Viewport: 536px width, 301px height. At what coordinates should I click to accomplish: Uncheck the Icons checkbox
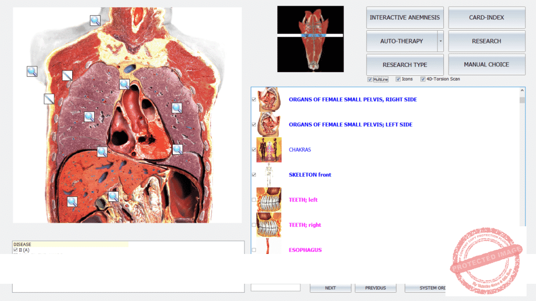pyautogui.click(x=398, y=79)
